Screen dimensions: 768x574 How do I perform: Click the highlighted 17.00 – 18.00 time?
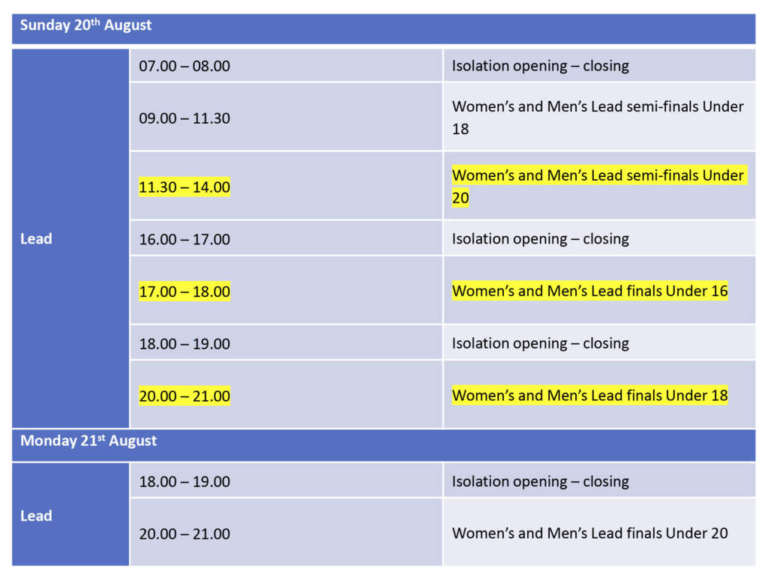(x=184, y=291)
